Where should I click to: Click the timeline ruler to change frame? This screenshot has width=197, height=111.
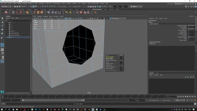[84, 97]
